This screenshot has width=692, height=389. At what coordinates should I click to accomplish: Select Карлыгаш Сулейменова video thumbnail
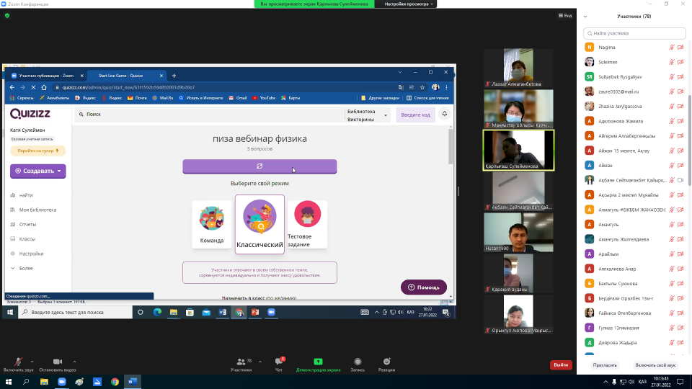[x=518, y=150]
